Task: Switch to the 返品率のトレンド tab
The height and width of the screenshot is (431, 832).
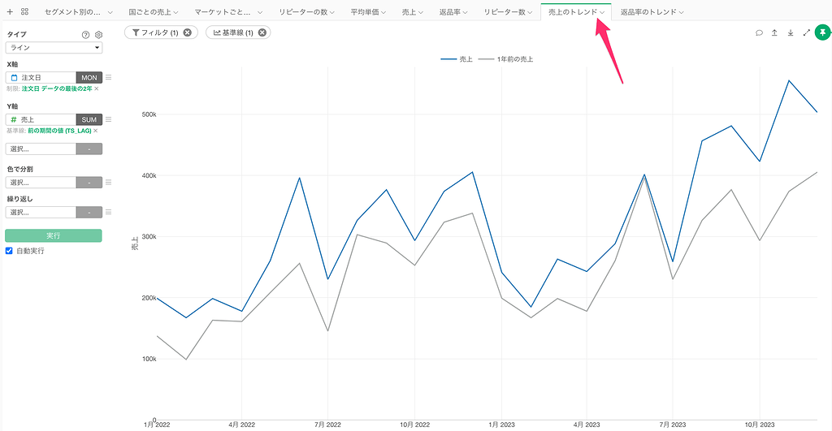Action: (x=647, y=12)
